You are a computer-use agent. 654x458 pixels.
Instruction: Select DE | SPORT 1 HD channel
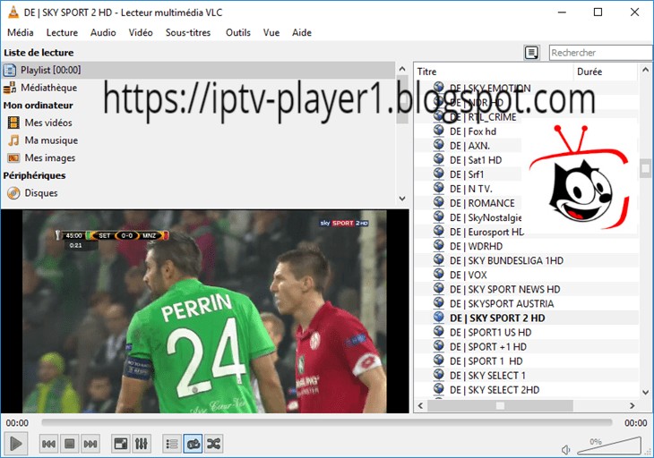coord(486,361)
